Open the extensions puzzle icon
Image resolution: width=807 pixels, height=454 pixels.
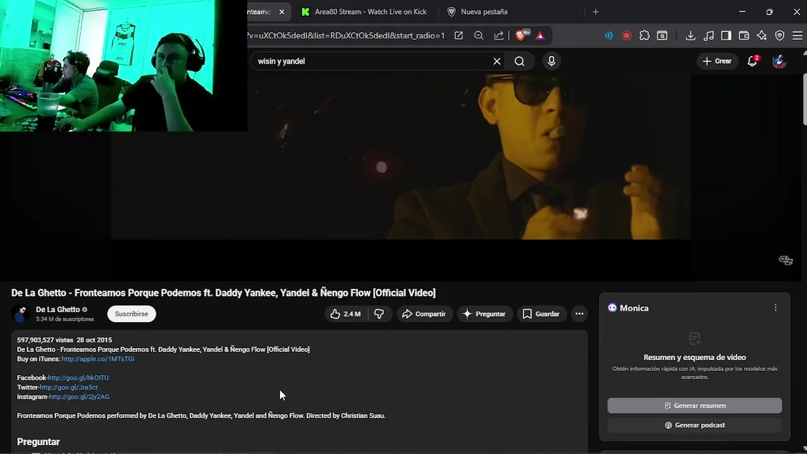point(644,36)
